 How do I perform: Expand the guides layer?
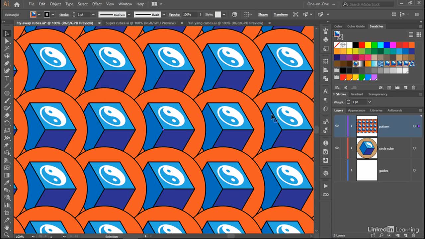[352, 170]
